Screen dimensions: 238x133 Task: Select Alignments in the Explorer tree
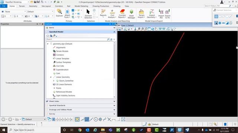pos(61,48)
